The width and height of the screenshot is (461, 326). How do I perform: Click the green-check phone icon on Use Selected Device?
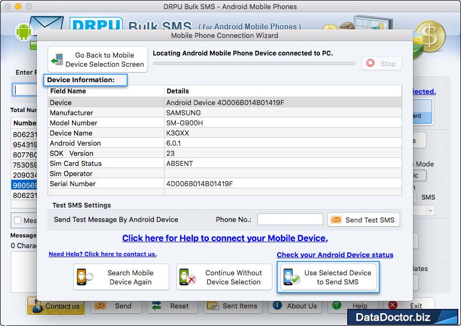click(x=291, y=277)
